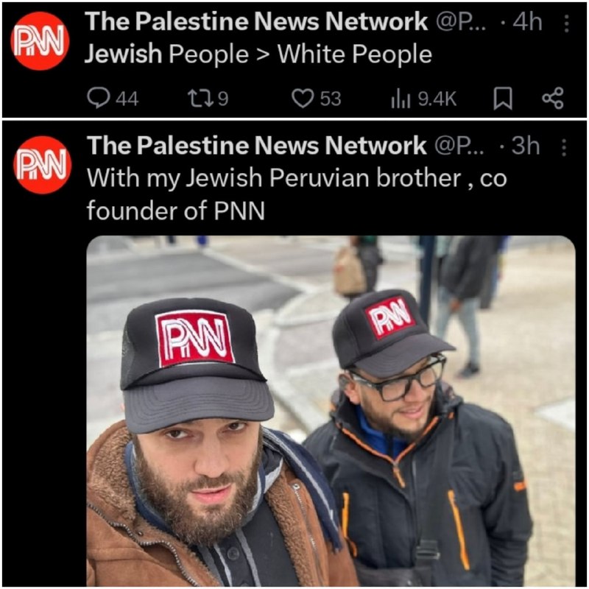
Task: Open more options menu on 4h tweet
Action: pyautogui.click(x=566, y=24)
